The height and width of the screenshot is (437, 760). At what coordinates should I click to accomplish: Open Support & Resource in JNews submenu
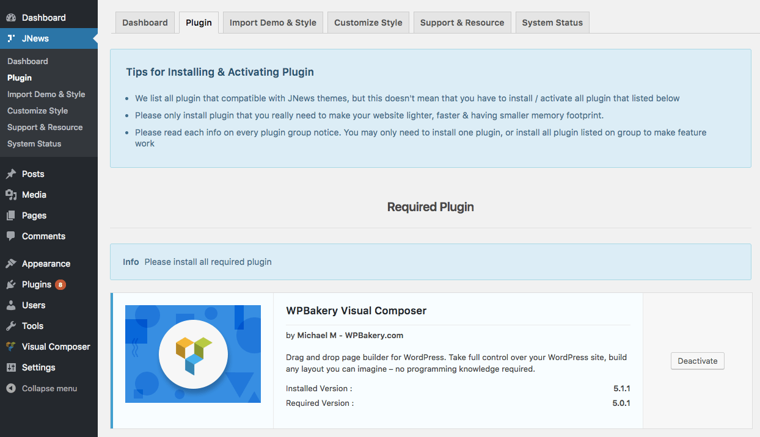(x=45, y=127)
